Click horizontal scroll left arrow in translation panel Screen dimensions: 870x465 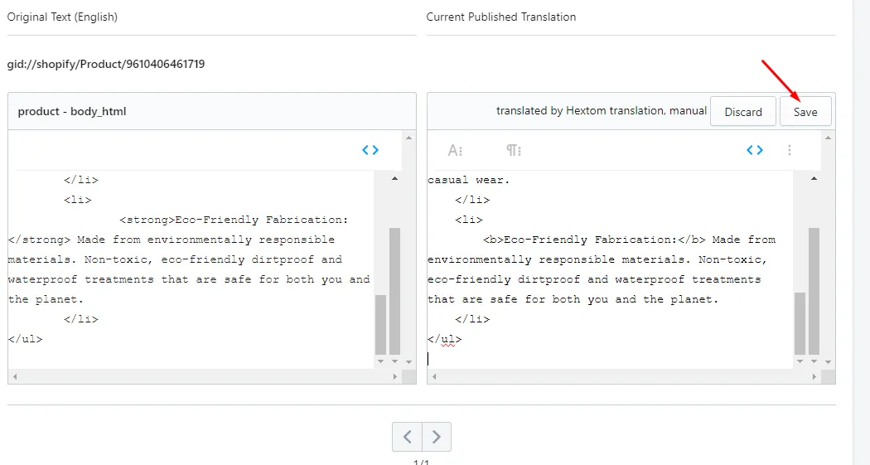coord(434,376)
